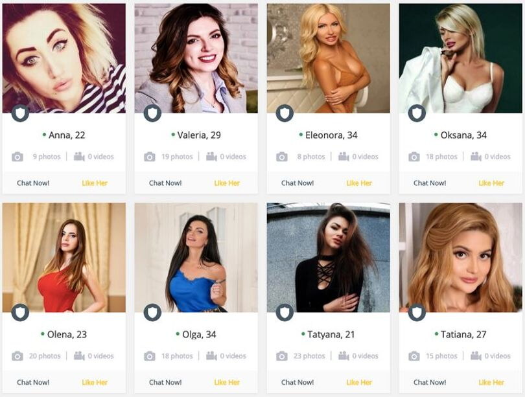525x397 pixels.
Task: Click the shield badge on Olga's photo
Action: [152, 312]
